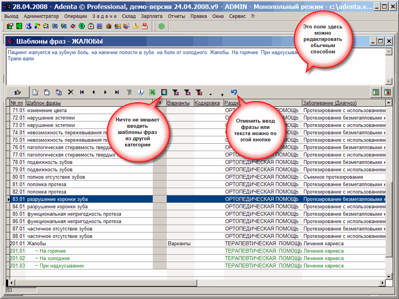This screenshot has height=299, width=399.
Task: Open the Администратор menu
Action: [x=41, y=16]
